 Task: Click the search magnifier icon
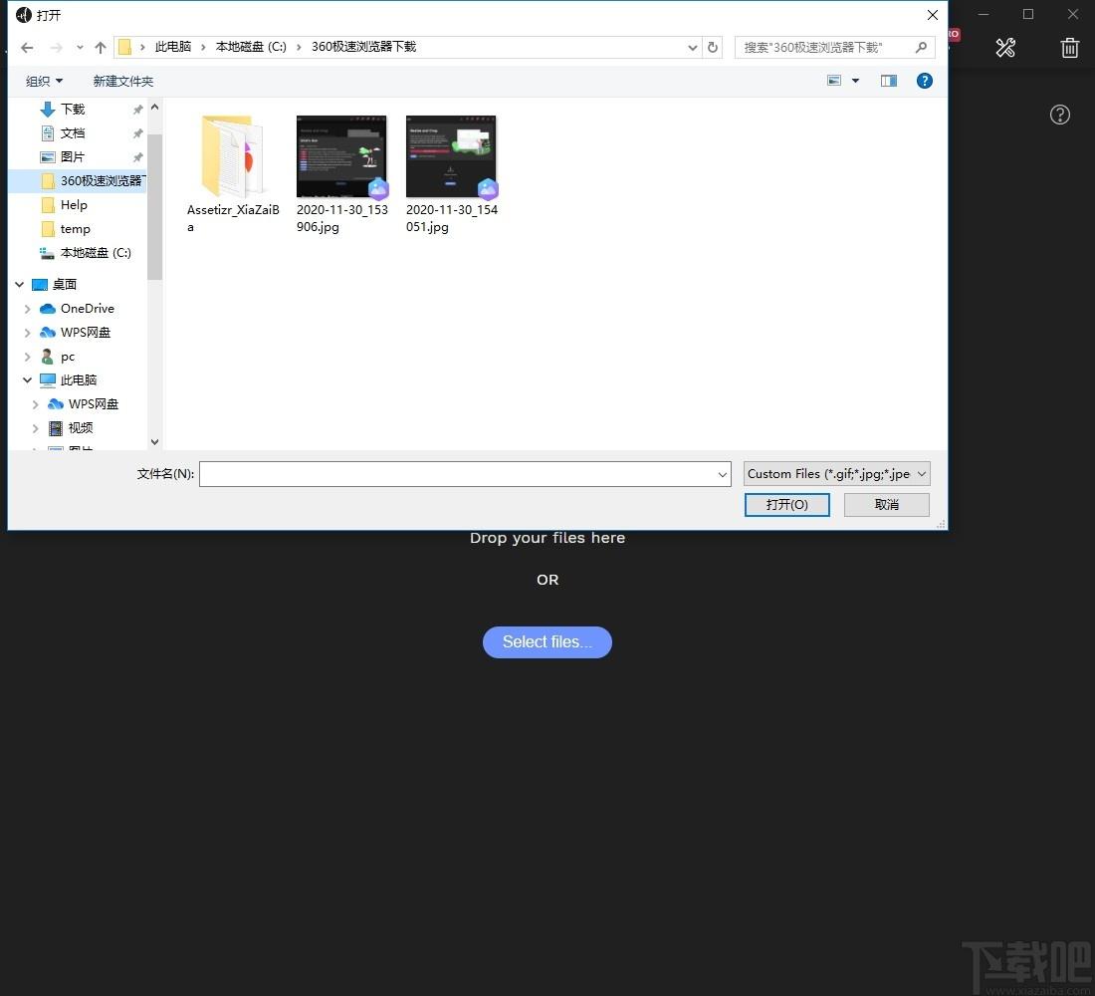921,48
